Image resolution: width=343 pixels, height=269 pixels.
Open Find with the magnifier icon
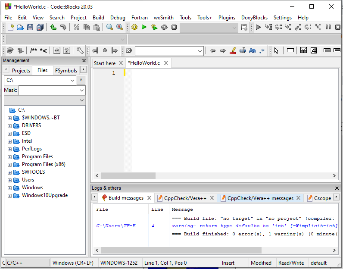[109, 27]
